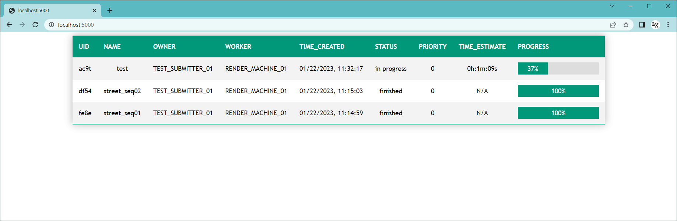Image resolution: width=677 pixels, height=221 pixels.
Task: Go back to the previous page
Action: (9, 25)
